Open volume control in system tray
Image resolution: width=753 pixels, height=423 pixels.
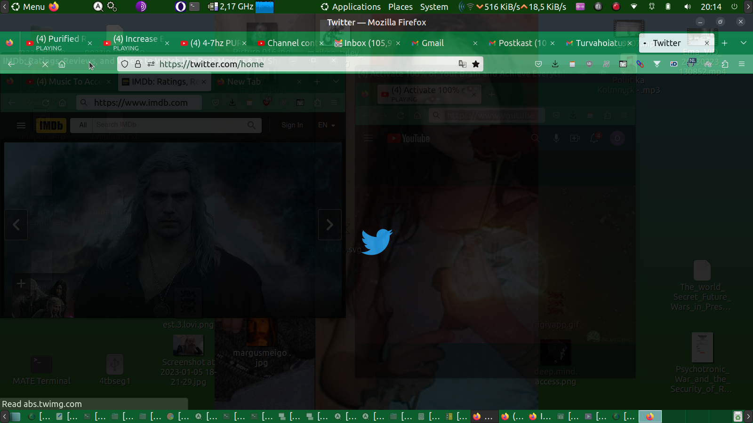click(x=688, y=7)
